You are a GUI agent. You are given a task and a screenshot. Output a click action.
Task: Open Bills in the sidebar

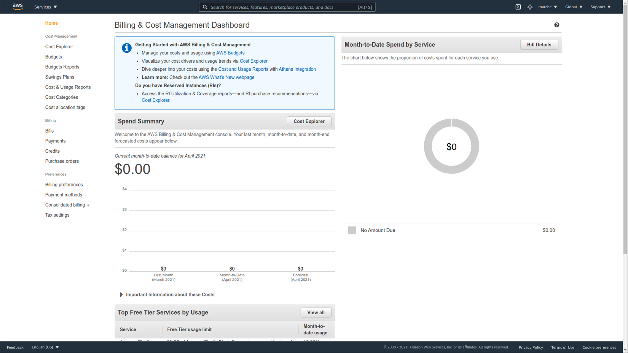[x=49, y=131]
